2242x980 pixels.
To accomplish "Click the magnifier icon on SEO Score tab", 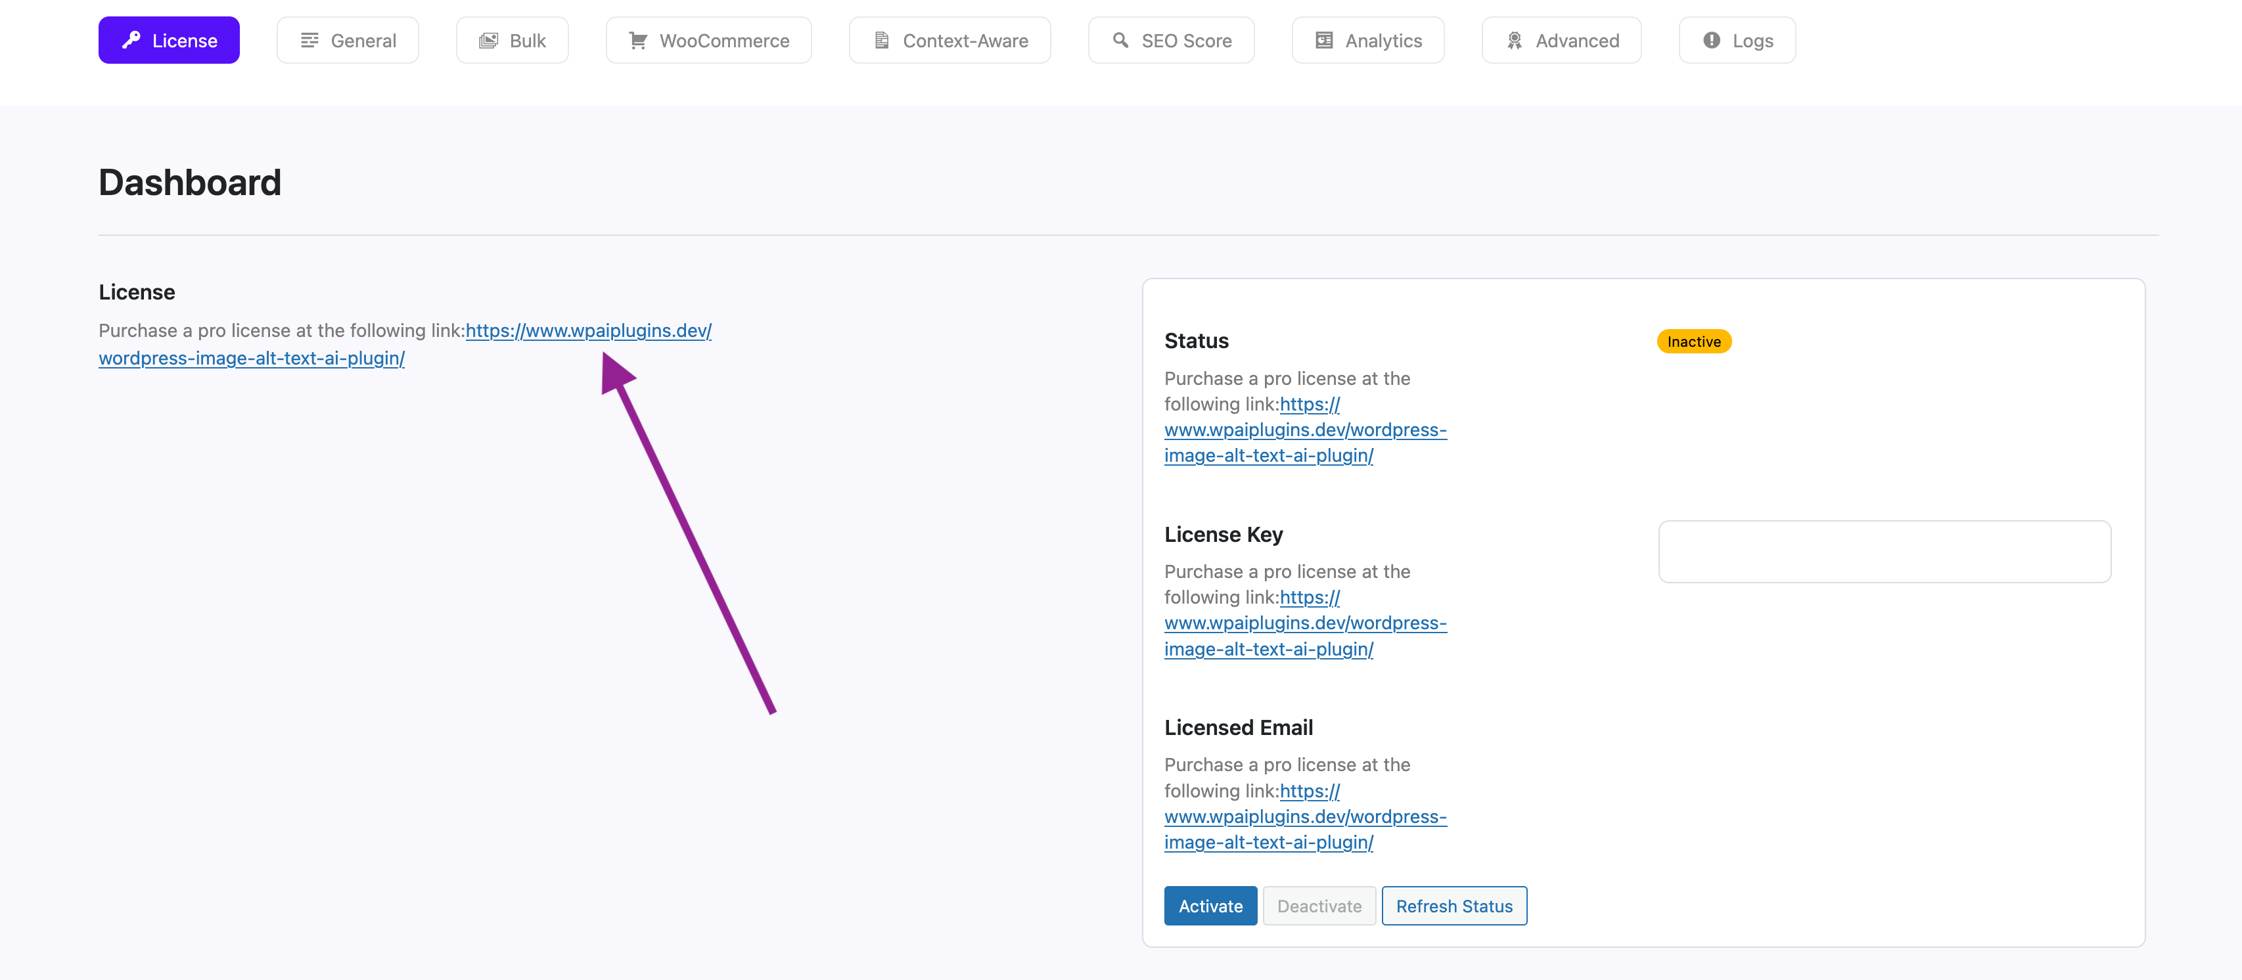I will [x=1119, y=39].
